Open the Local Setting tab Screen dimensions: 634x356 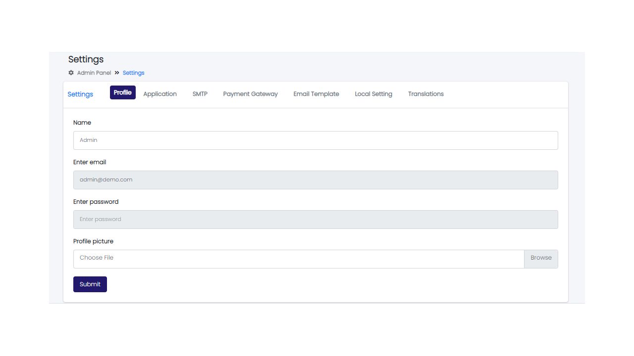point(373,94)
